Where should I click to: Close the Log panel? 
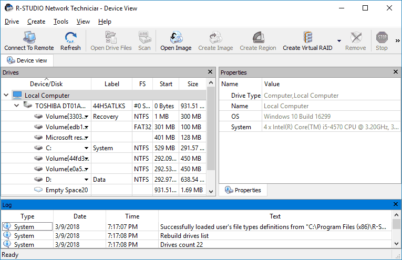[x=396, y=204]
